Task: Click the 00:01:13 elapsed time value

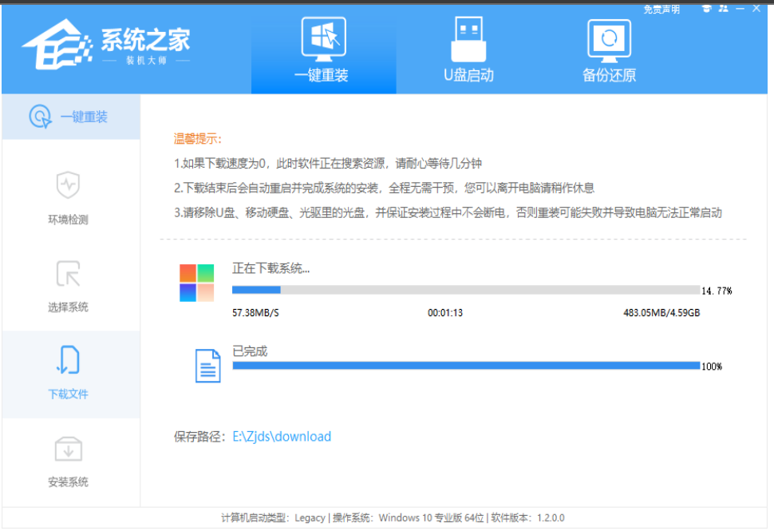Action: tap(445, 313)
